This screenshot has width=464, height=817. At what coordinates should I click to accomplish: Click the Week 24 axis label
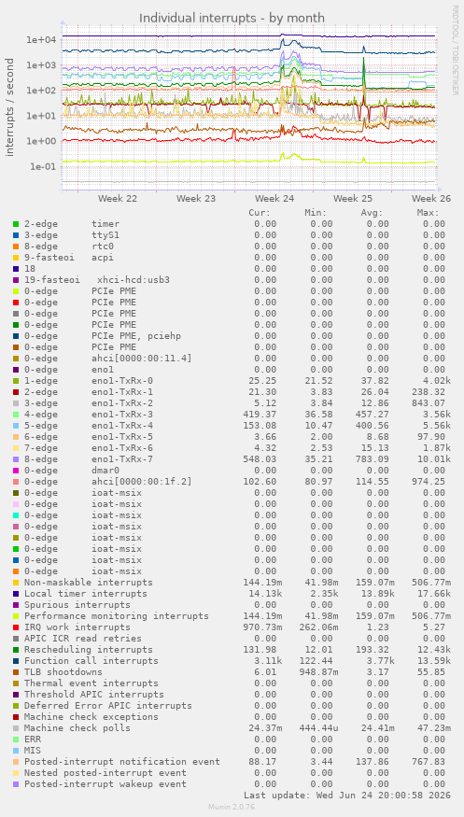(274, 199)
